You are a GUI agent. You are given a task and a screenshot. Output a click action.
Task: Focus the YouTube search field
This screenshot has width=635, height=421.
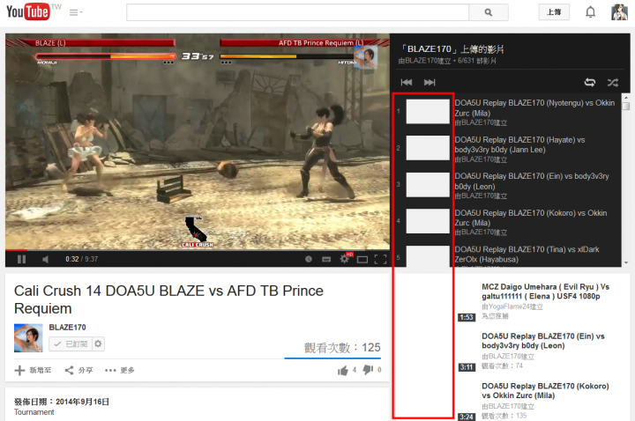tap(298, 12)
